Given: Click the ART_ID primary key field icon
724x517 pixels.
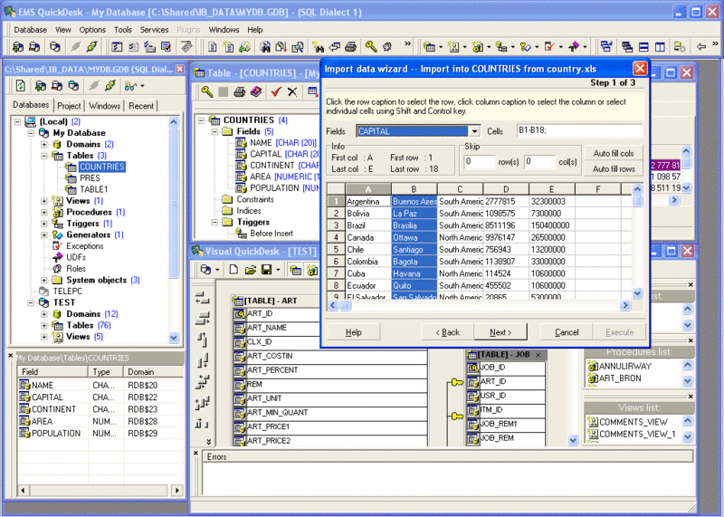Looking at the screenshot, I should coord(239,314).
